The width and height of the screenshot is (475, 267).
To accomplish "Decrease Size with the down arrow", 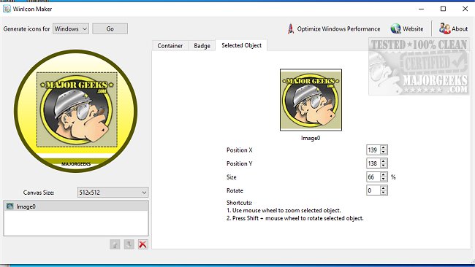I will coord(384,179).
